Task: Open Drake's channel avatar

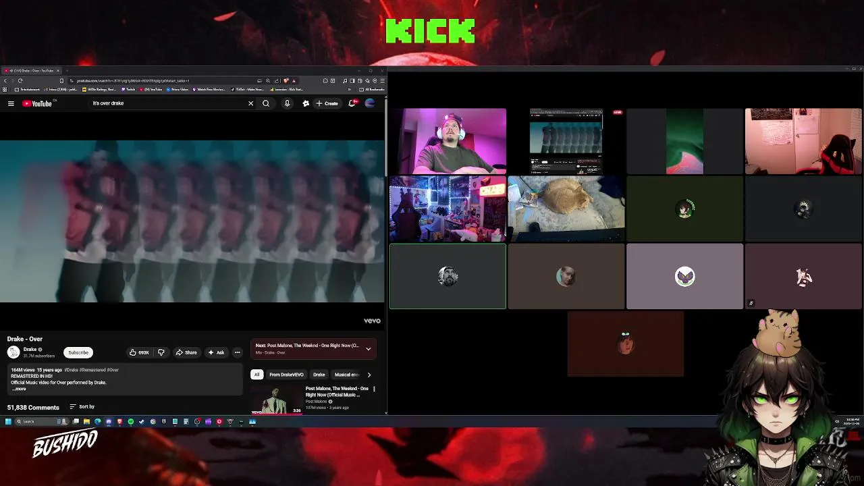Action: click(13, 352)
